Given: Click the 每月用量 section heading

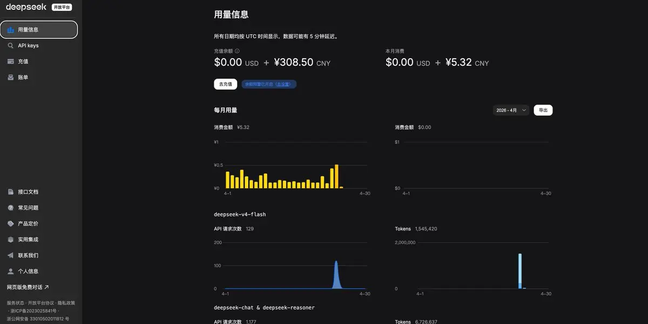Looking at the screenshot, I should [x=225, y=110].
